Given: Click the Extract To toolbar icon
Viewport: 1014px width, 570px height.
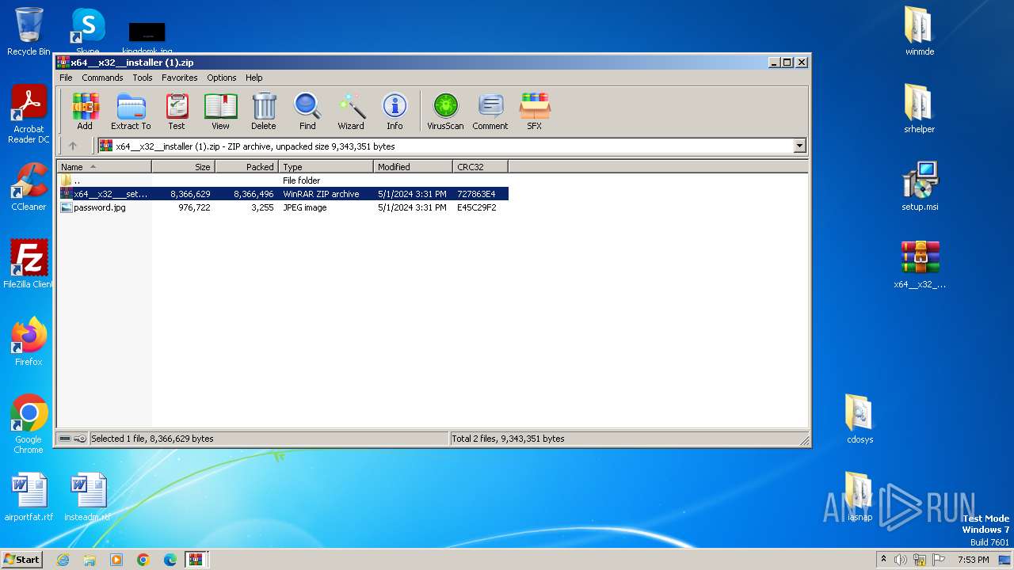Looking at the screenshot, I should pyautogui.click(x=131, y=111).
